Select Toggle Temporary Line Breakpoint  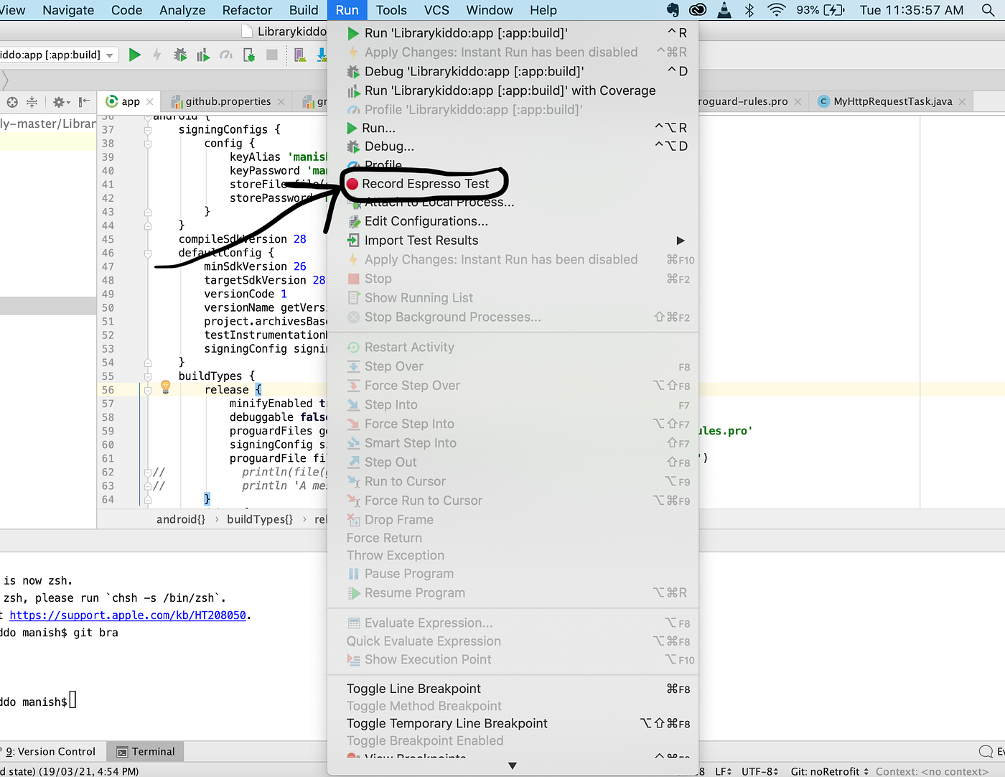513,723
